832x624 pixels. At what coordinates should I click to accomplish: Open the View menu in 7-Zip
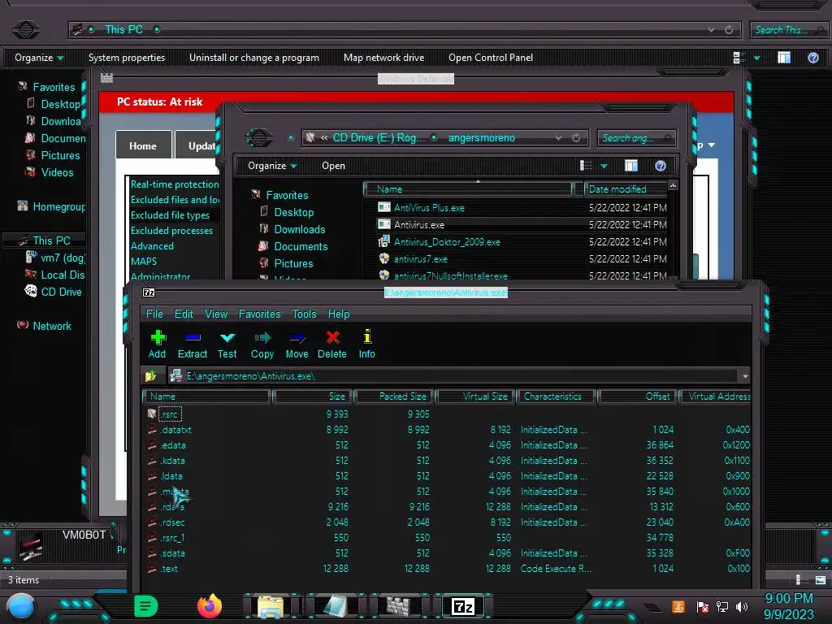pyautogui.click(x=216, y=314)
